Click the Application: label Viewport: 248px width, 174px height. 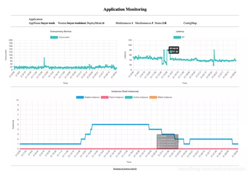36,19
